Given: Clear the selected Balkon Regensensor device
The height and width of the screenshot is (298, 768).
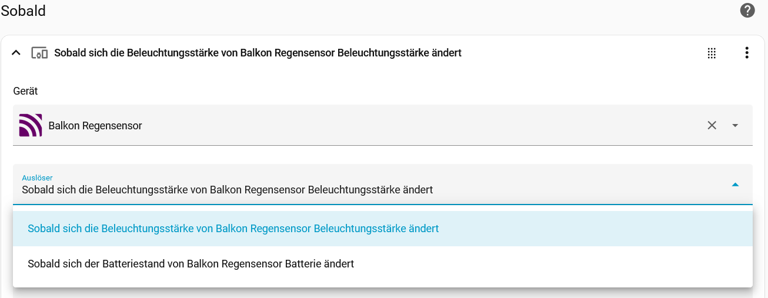Looking at the screenshot, I should 712,125.
